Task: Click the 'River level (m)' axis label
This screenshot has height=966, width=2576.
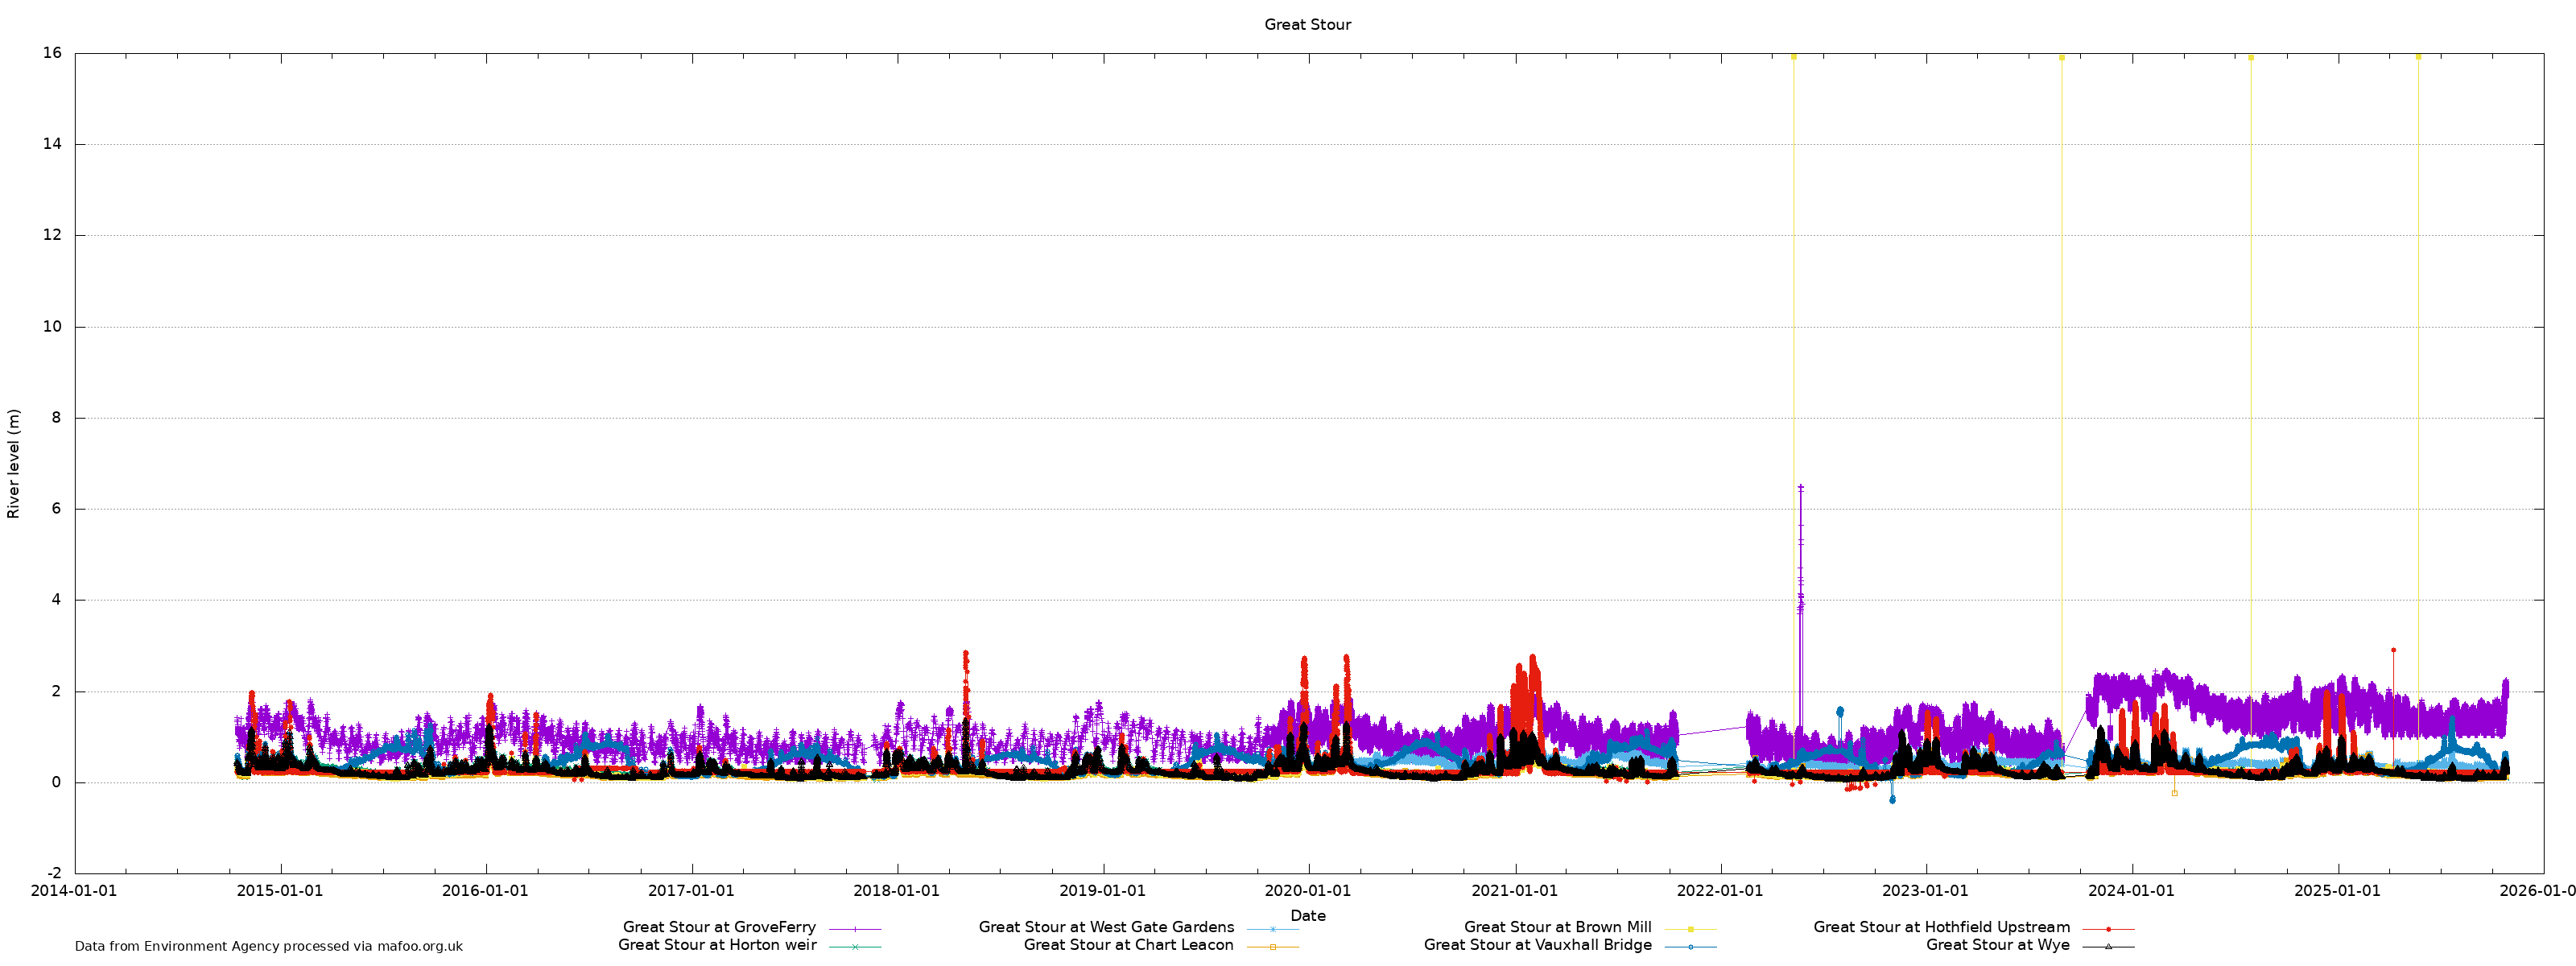Action: 13,463
